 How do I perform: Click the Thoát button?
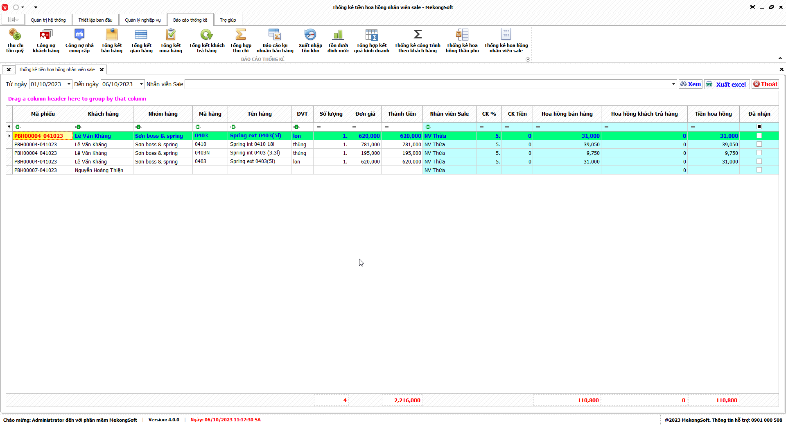(765, 84)
